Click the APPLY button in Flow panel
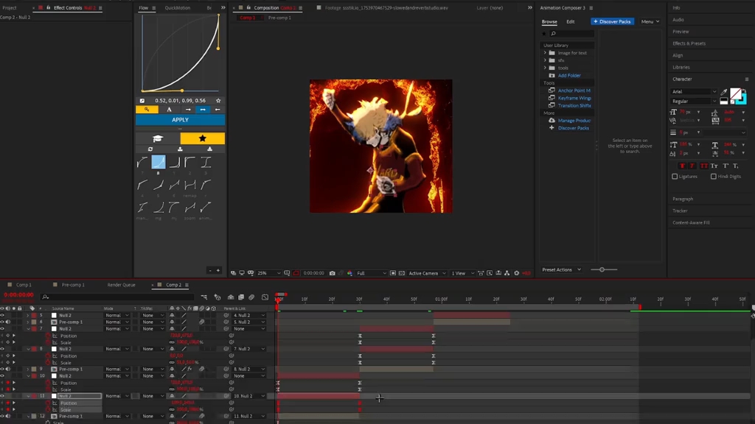 pos(180,120)
